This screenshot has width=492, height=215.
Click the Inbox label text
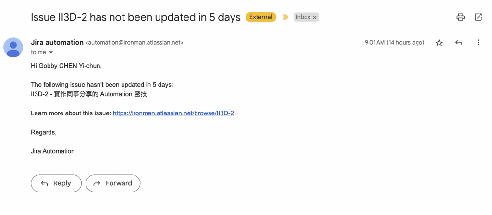[303, 17]
